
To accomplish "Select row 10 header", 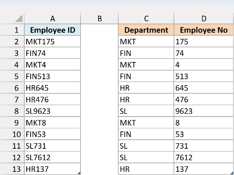I will [12, 134].
